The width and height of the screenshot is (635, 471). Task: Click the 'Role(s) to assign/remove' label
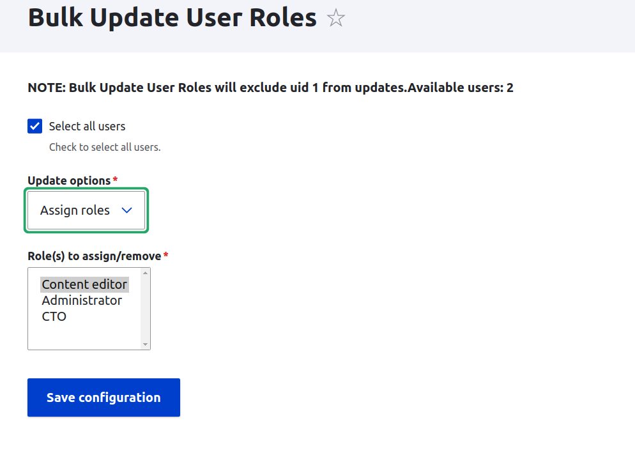(x=95, y=256)
